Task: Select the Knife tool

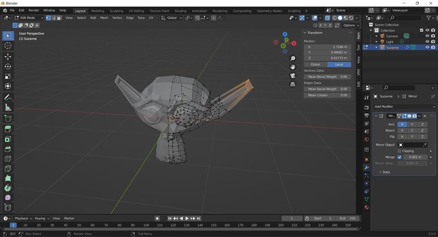Action: click(8, 168)
